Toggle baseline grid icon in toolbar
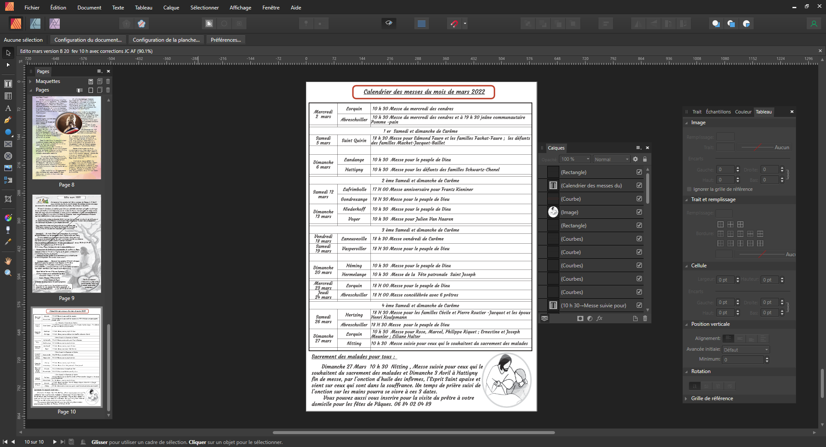The image size is (826, 447). [422, 24]
